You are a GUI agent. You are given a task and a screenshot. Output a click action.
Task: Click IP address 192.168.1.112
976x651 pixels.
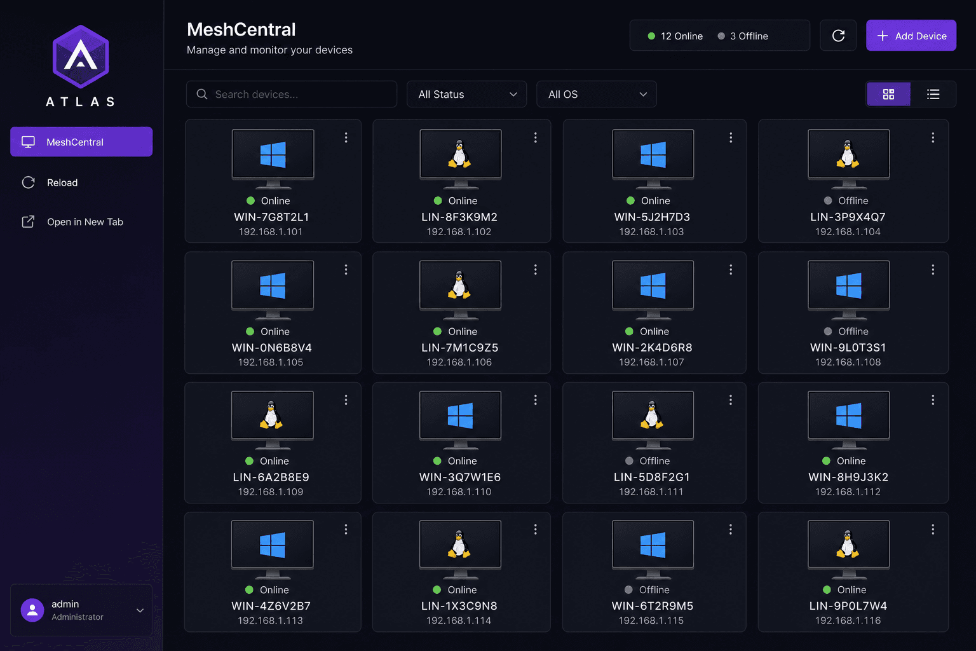coord(848,492)
